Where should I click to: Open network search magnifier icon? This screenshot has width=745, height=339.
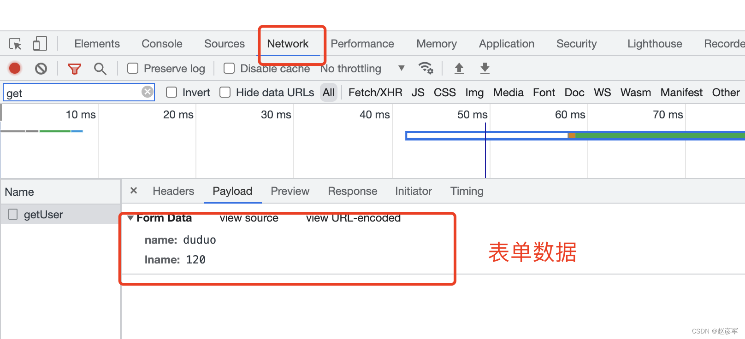coord(100,69)
